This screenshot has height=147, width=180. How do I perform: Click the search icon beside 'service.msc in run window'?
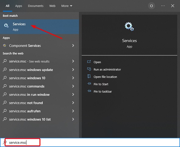coord(5,94)
